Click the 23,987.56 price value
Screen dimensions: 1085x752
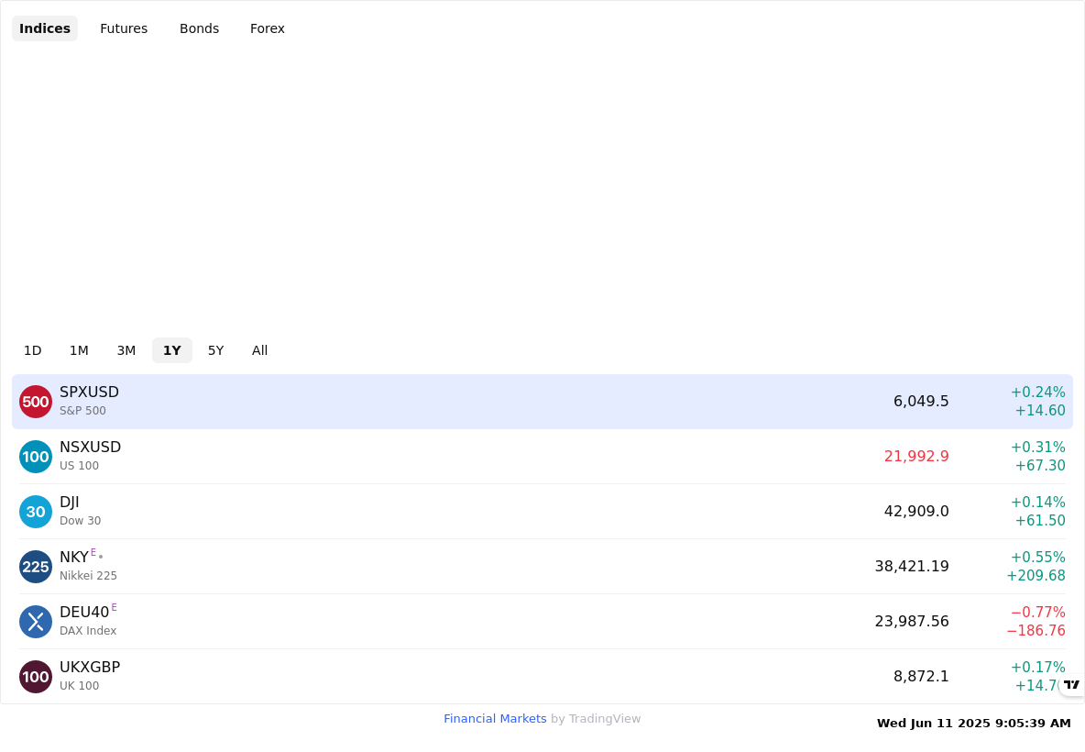pos(911,621)
